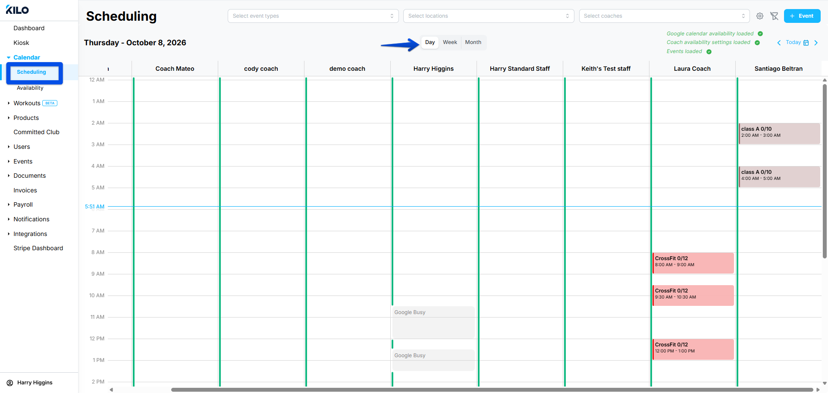Open the CrossFit 12:00 PM class event
828x393 pixels.
click(693, 349)
